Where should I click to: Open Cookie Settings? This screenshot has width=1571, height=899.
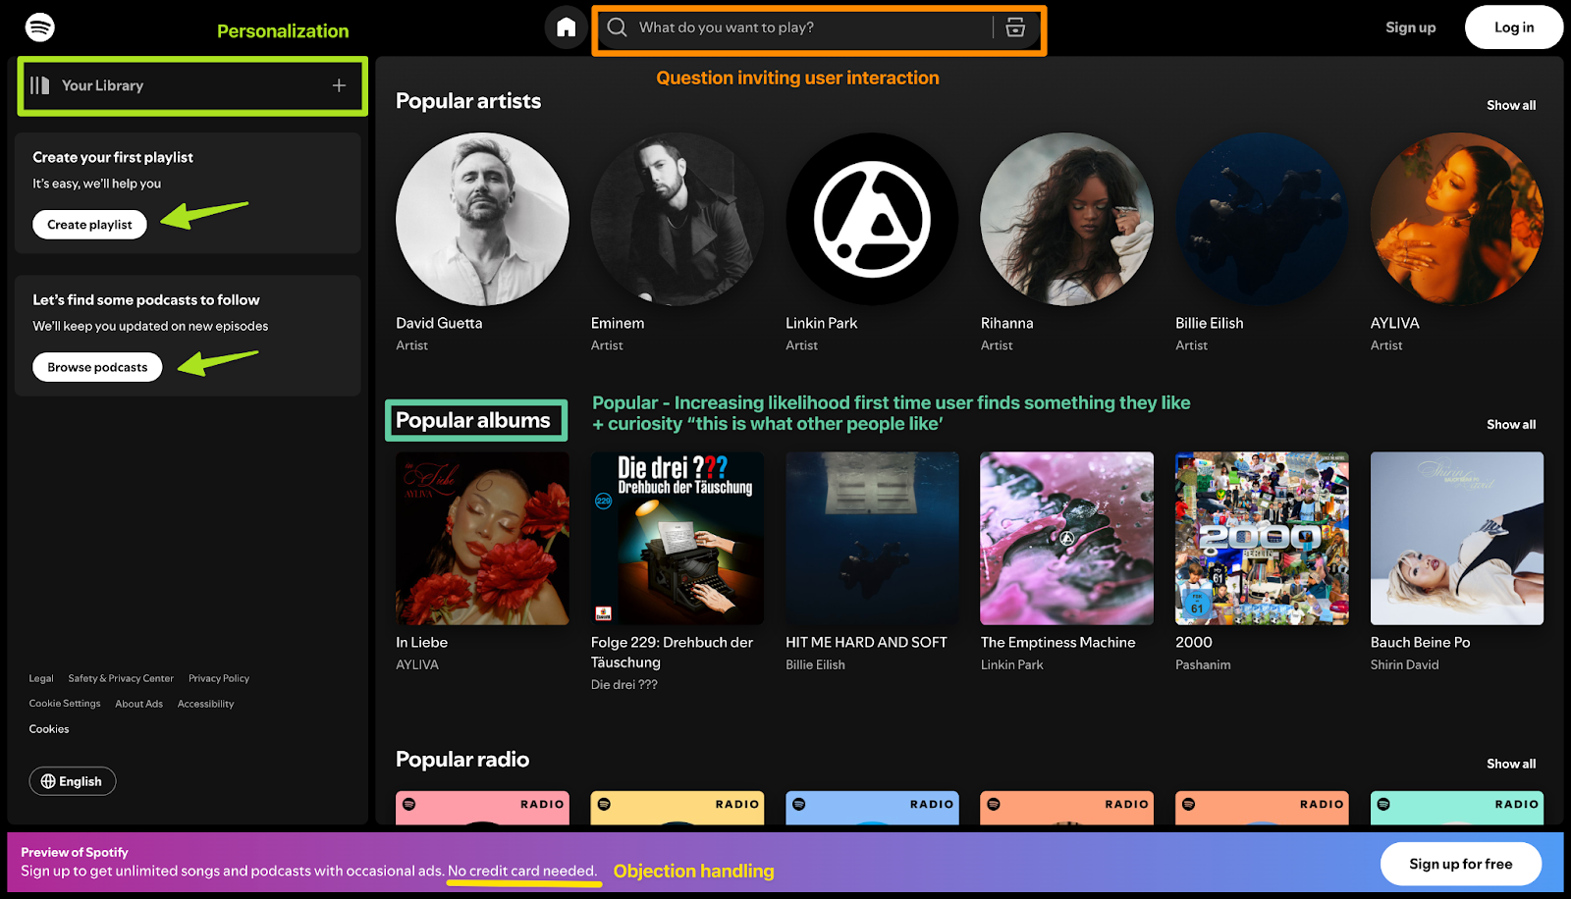pyautogui.click(x=64, y=703)
